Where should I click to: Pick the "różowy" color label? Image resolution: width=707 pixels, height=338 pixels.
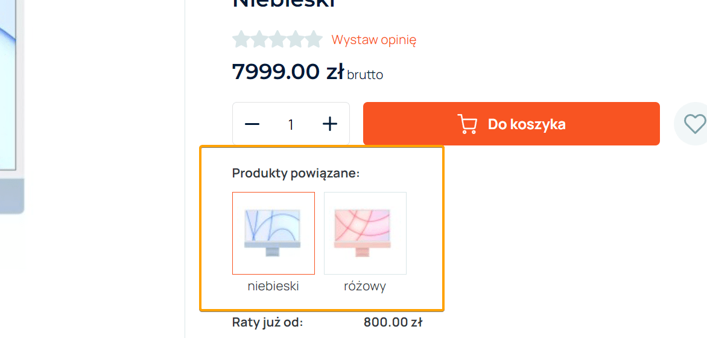[x=365, y=286]
